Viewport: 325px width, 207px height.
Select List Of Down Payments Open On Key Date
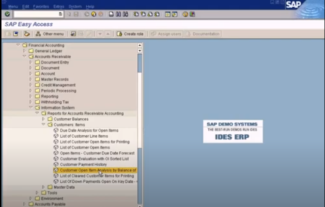tap(98, 181)
